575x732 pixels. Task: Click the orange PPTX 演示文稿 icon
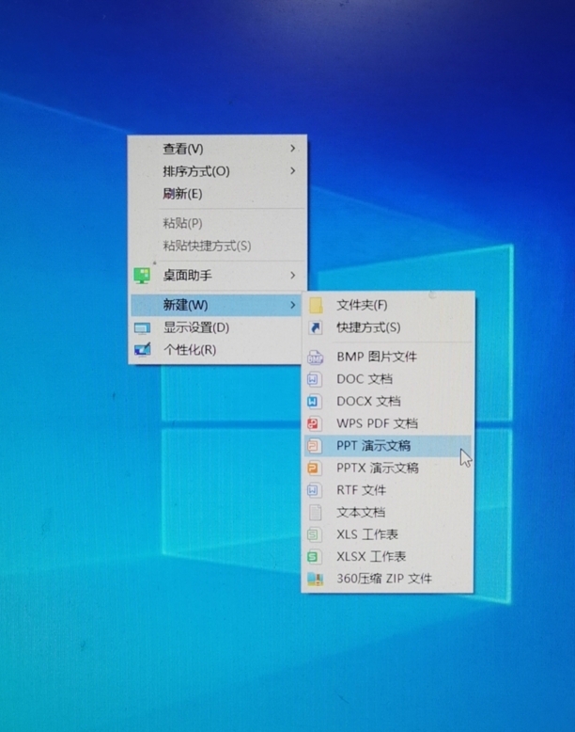tap(315, 469)
